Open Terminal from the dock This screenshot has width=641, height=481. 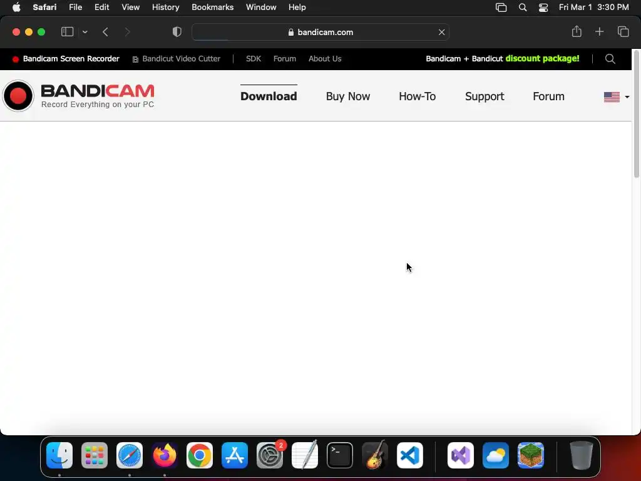coord(340,455)
